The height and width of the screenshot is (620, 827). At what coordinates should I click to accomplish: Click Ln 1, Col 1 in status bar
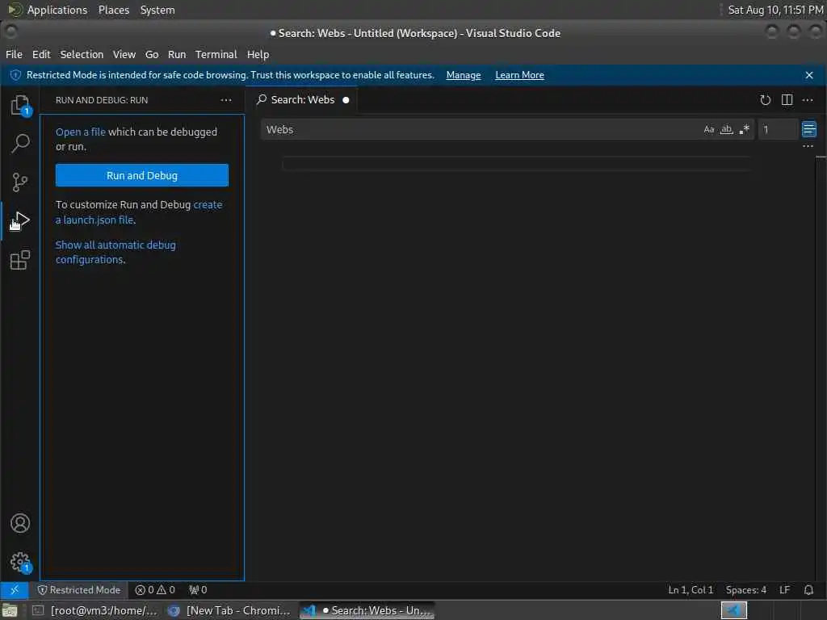click(691, 590)
